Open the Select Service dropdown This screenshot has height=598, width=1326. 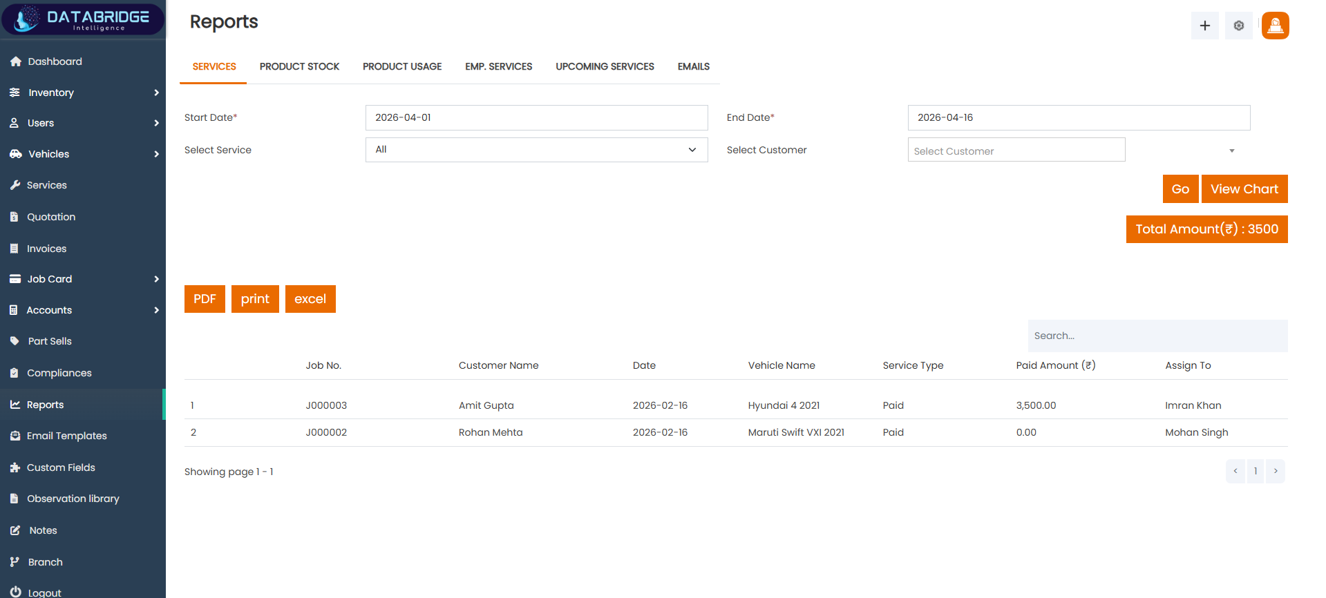tap(536, 150)
